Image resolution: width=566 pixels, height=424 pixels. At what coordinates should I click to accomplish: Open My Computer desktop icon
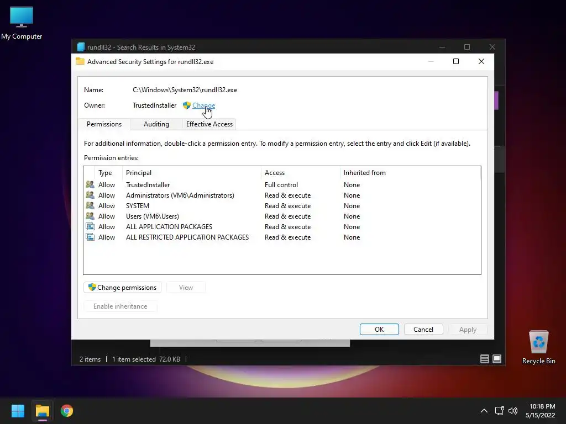(22, 23)
